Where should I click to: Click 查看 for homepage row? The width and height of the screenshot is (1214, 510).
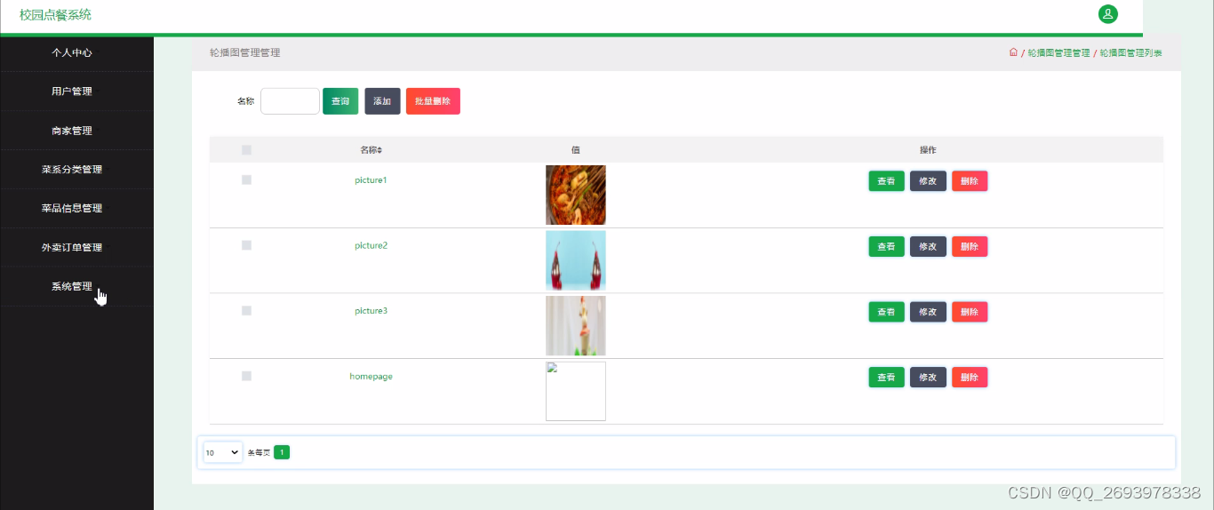(886, 377)
